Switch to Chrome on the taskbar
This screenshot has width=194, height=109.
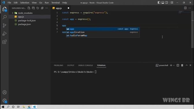point(29,107)
